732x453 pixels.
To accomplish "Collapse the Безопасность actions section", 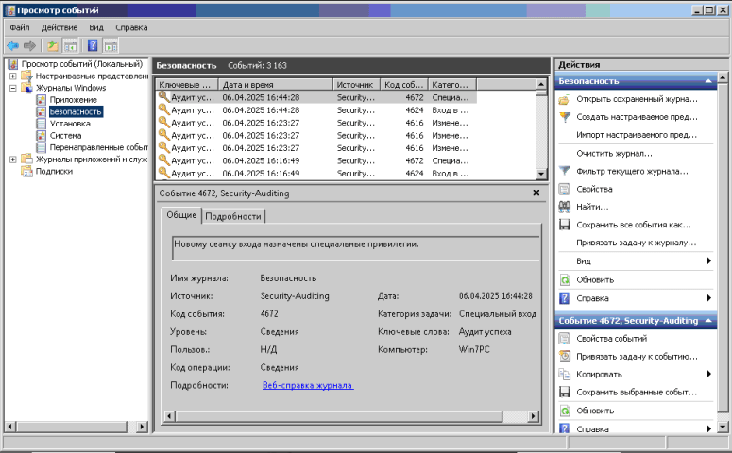I will 708,81.
